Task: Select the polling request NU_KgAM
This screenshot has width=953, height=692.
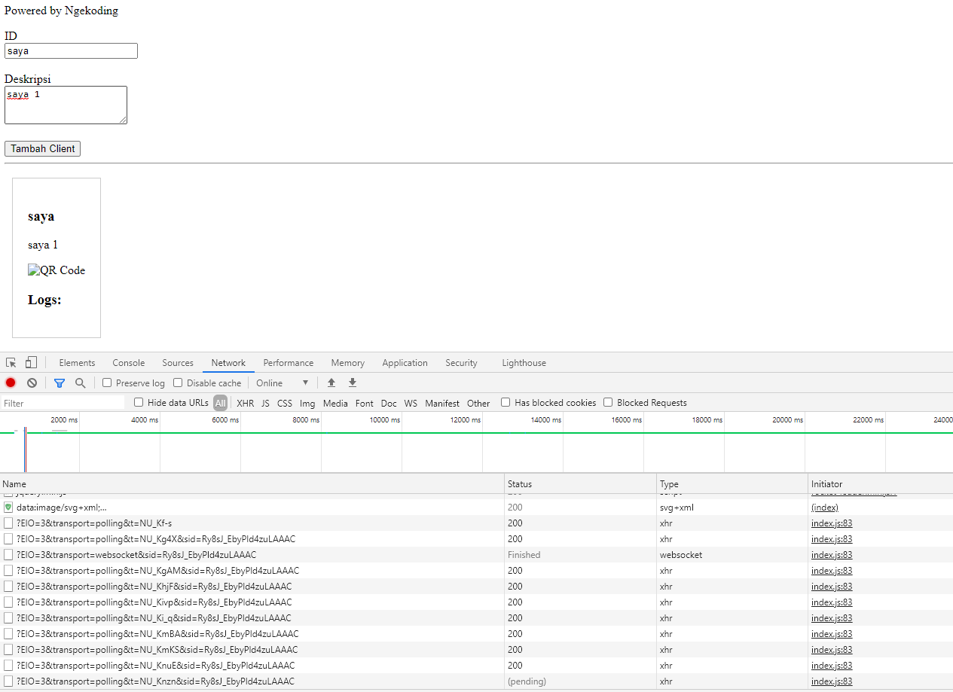Action: [476, 571]
